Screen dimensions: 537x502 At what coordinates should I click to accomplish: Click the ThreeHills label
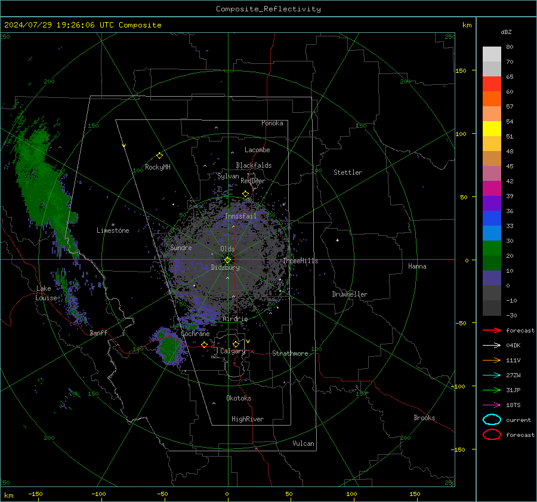point(300,261)
